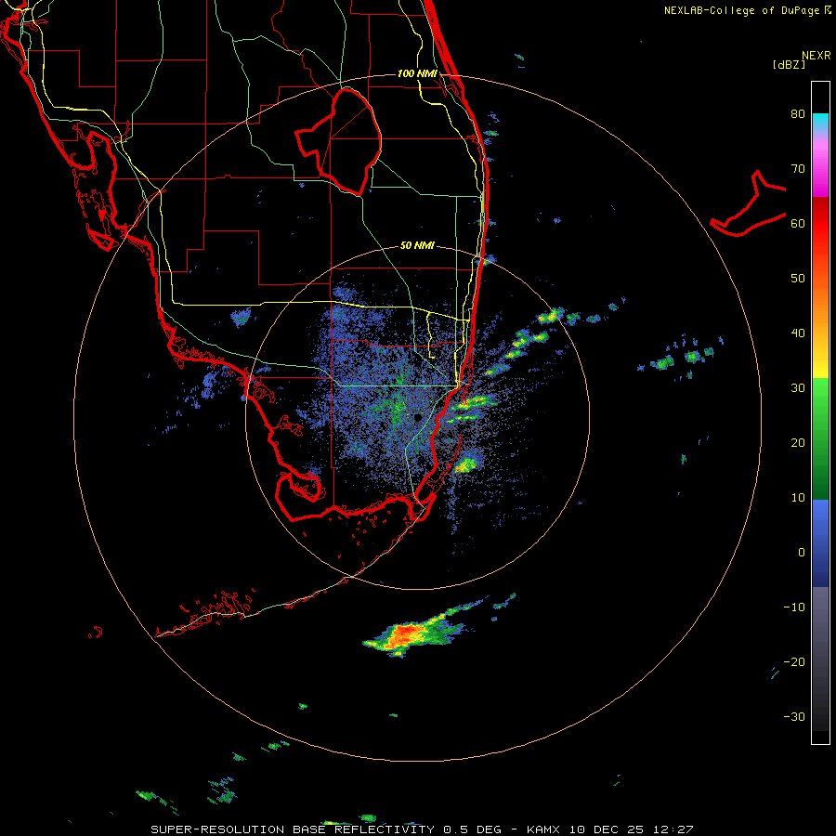Click the green segment of the reflectivity color bar

point(820,438)
